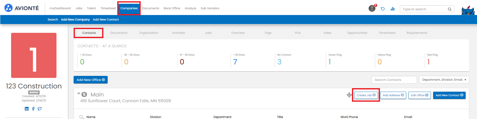Open the Analyze menu
The width and height of the screenshot is (477, 124).
pos(191,8)
